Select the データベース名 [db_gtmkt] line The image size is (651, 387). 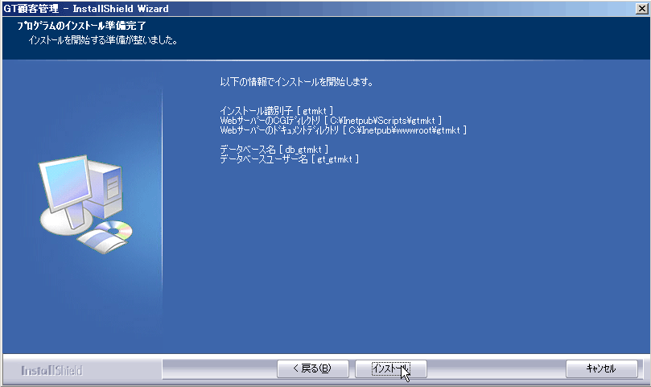[x=274, y=149]
